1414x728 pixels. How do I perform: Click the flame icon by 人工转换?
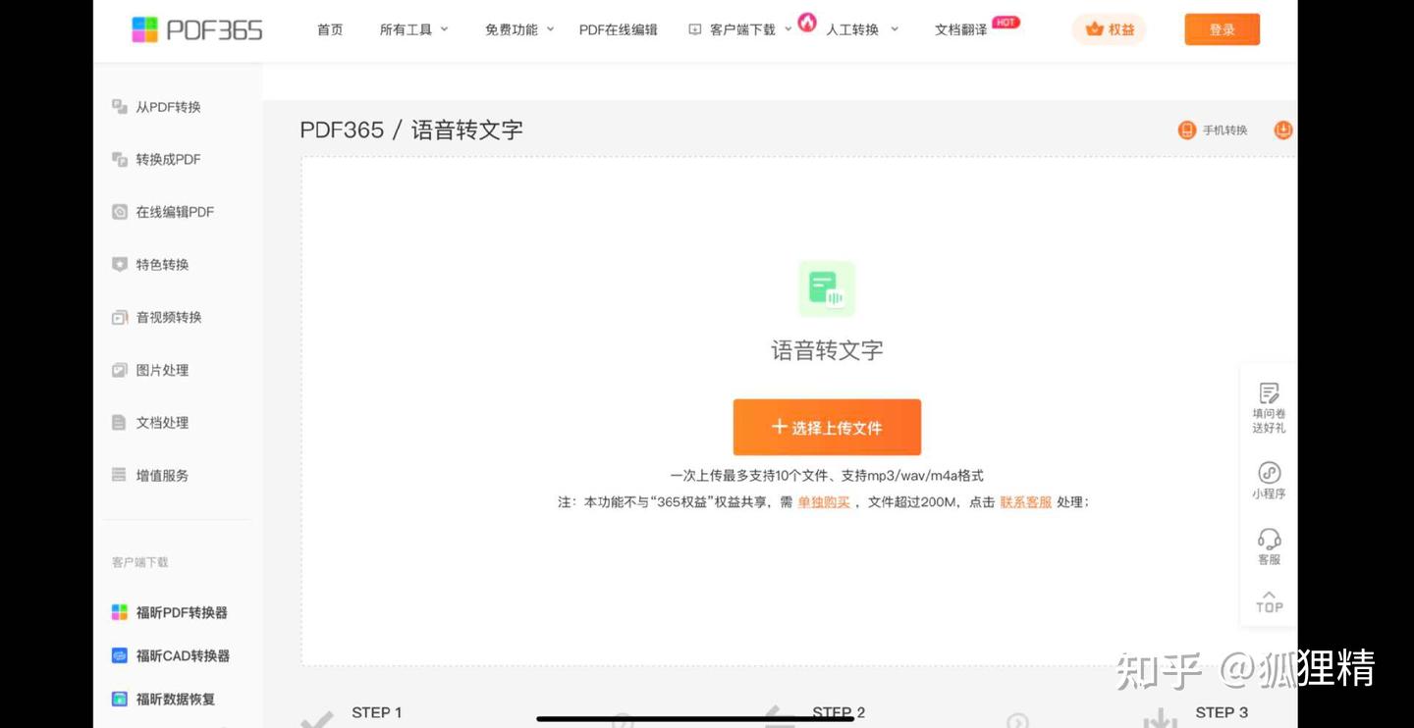click(x=807, y=22)
